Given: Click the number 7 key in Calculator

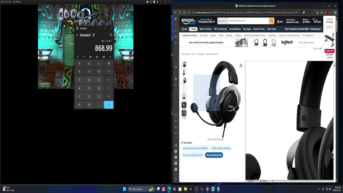Looking at the screenshot, I should point(79,80).
